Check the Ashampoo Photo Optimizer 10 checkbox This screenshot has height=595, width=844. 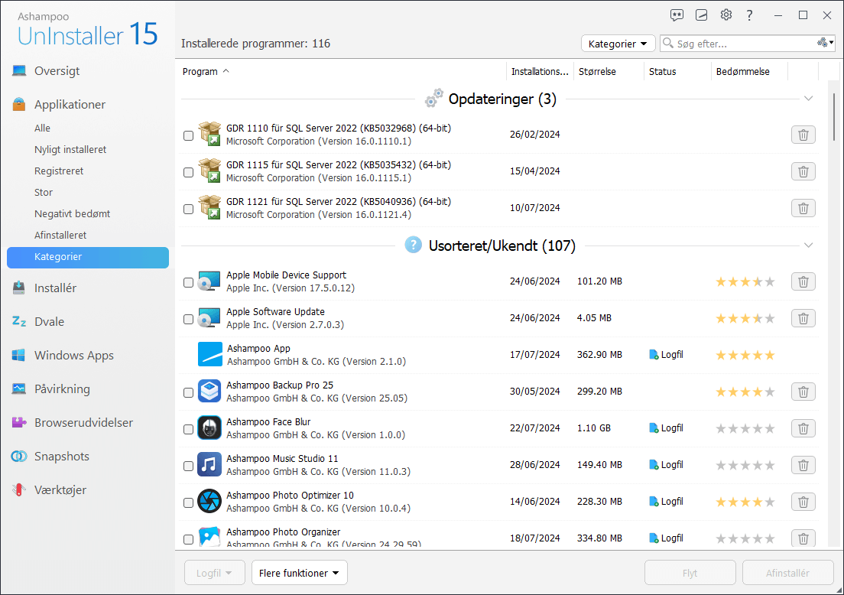[188, 502]
